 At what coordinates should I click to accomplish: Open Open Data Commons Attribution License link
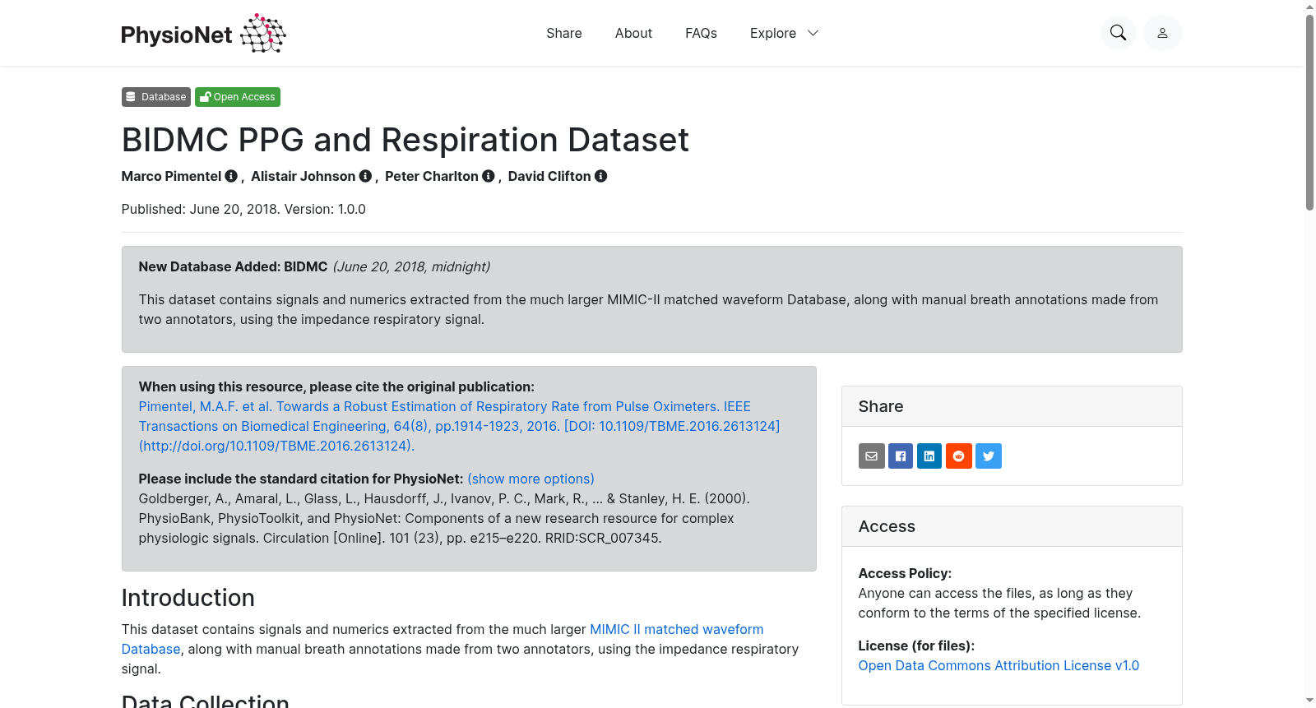point(999,665)
